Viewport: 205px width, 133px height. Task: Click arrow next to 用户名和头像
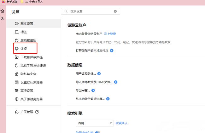99,74
